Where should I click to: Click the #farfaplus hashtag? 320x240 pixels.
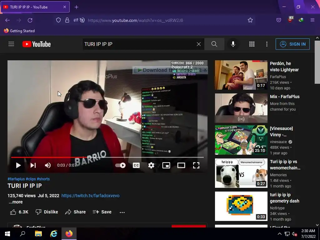click(16, 179)
